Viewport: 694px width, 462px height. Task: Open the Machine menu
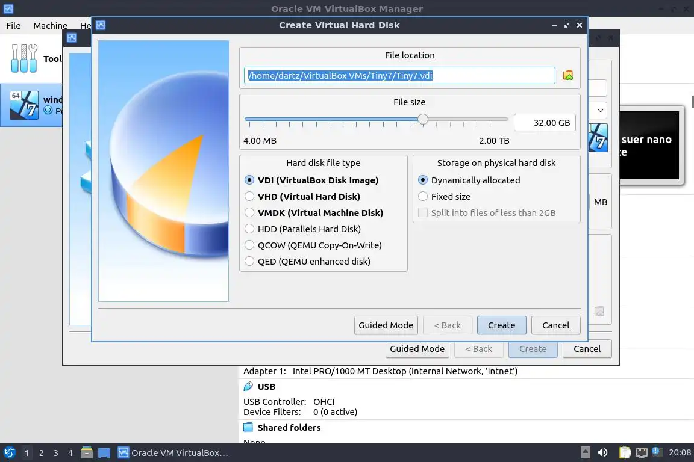pyautogui.click(x=50, y=26)
